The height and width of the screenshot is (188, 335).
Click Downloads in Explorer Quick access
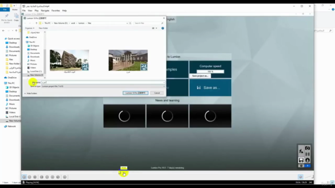pyautogui.click(x=13, y=47)
